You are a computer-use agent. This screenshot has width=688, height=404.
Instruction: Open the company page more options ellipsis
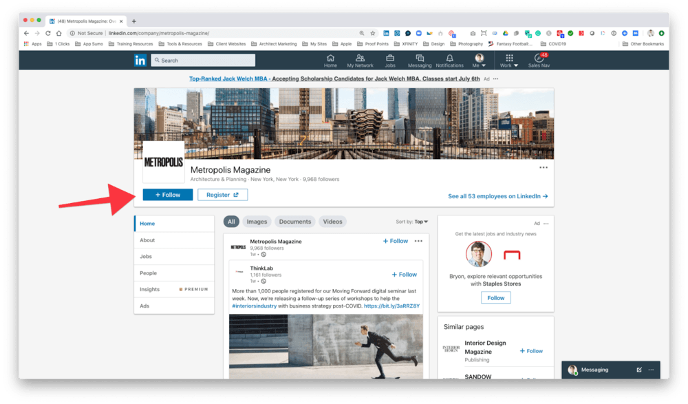tap(544, 167)
